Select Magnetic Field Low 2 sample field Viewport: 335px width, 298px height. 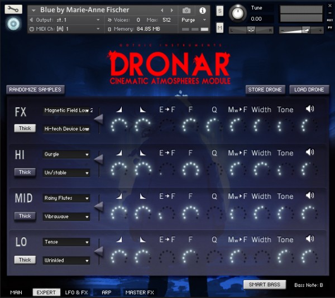coord(68,110)
